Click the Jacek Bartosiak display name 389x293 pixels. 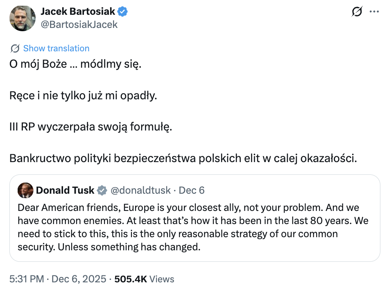click(x=78, y=12)
